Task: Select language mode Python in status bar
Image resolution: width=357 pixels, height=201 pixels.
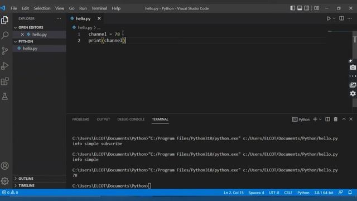Action: tap(303, 193)
